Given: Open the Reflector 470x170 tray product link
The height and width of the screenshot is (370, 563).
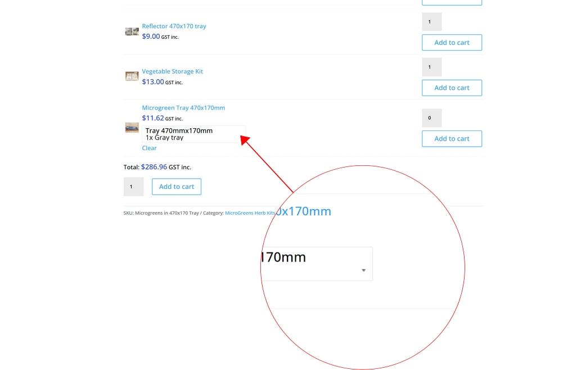Looking at the screenshot, I should pos(174,26).
